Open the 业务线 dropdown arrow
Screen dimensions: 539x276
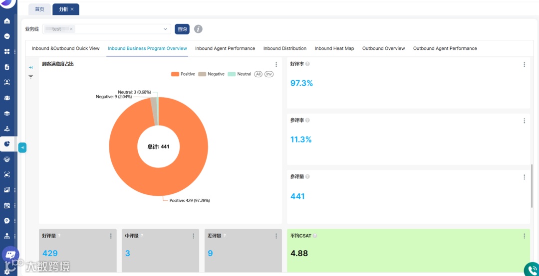[x=165, y=29]
